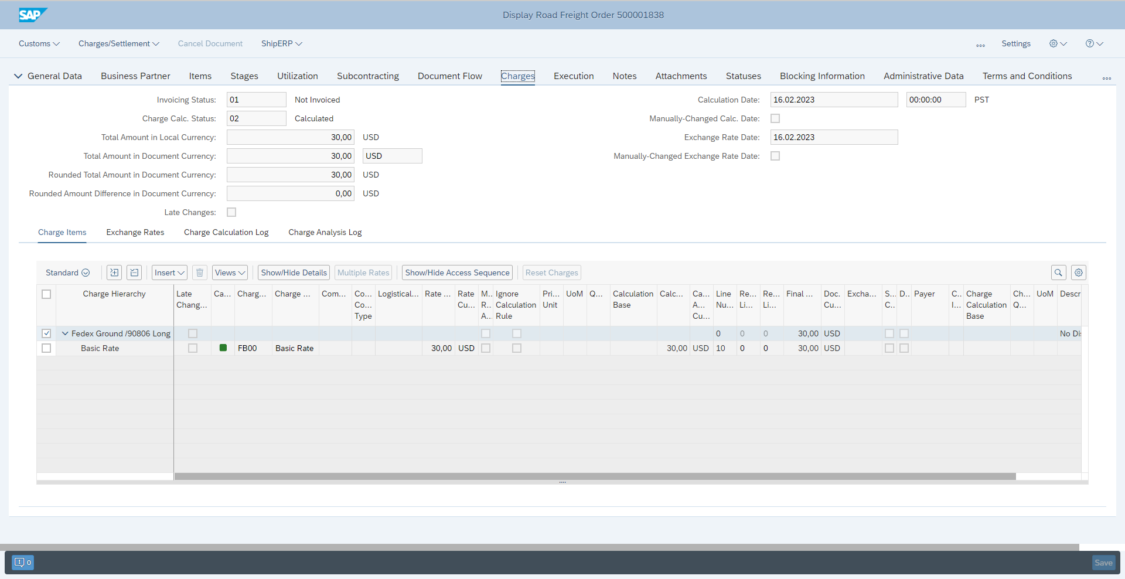Image resolution: width=1125 pixels, height=579 pixels.
Task: Collapse the header chevron beside General Data
Action: click(18, 76)
